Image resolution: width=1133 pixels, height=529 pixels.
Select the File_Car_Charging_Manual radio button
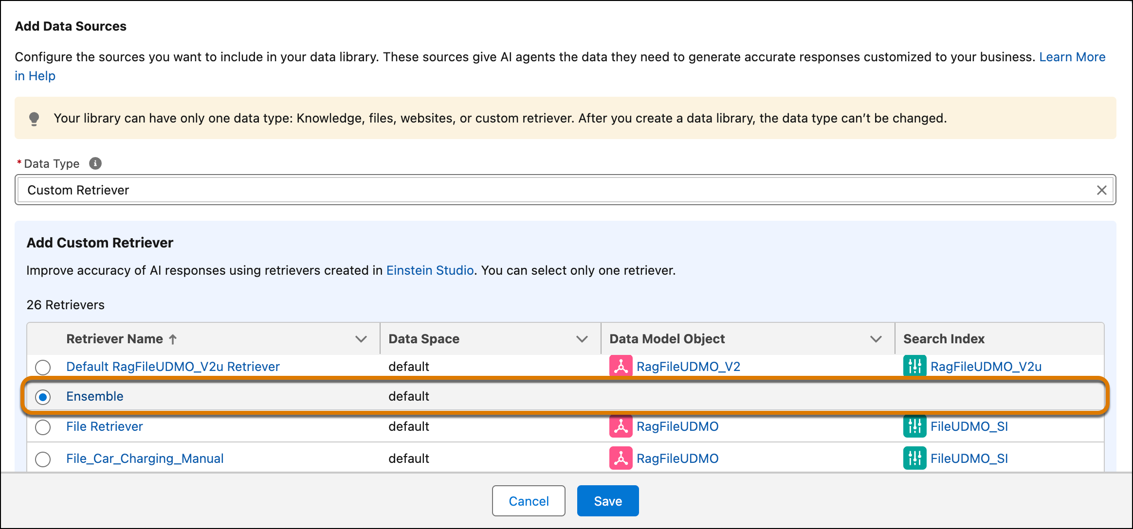pos(43,459)
